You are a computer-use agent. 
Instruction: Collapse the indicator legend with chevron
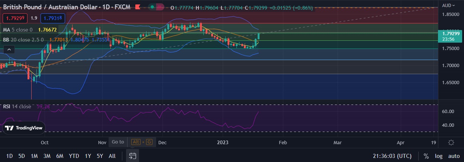tap(10, 49)
